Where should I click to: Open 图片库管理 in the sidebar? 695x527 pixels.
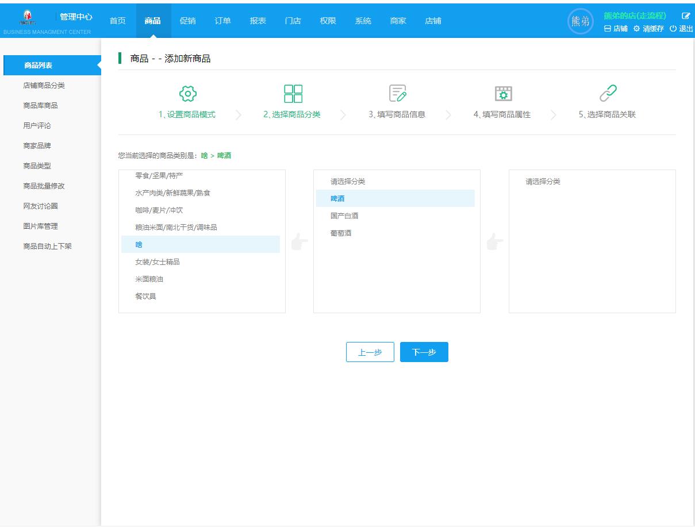[40, 226]
